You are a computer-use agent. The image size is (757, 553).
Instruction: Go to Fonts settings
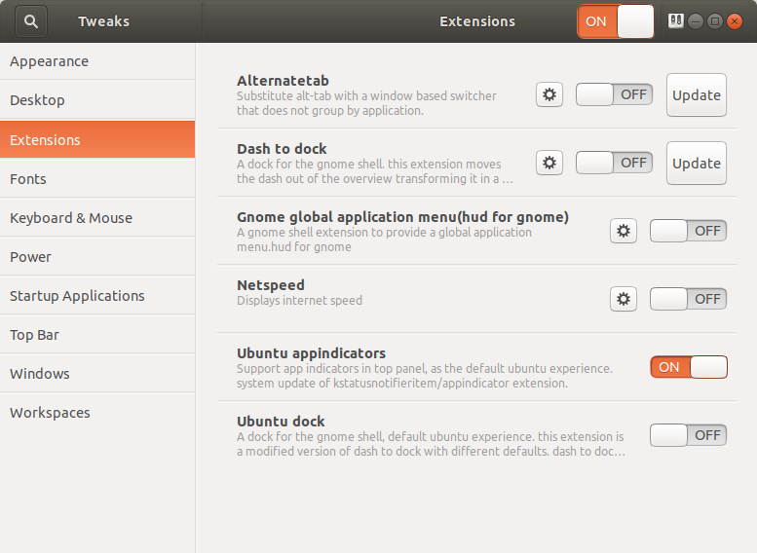[97, 178]
